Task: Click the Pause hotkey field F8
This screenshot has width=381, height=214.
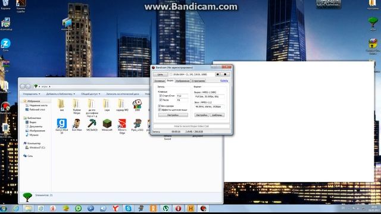Action: tap(182, 100)
